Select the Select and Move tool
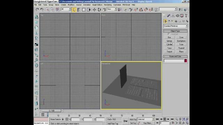The height and width of the screenshot is (125, 223). click(94, 10)
